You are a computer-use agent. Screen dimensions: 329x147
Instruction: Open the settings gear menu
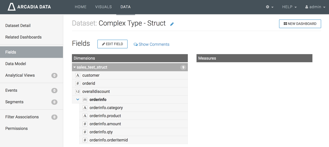pos(269,7)
